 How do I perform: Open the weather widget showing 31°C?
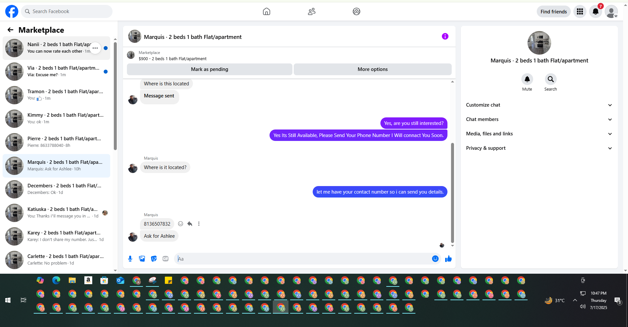pyautogui.click(x=555, y=301)
